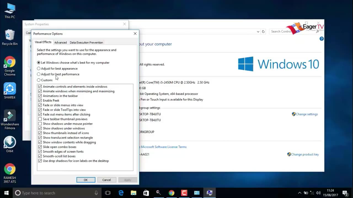This screenshot has height=198, width=353.
Task: Open RAMESH 3957 ATS Chrome shortcut
Action: point(10,173)
